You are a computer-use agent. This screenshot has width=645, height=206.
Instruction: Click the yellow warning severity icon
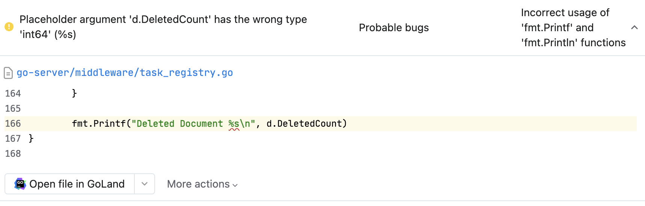point(9,27)
